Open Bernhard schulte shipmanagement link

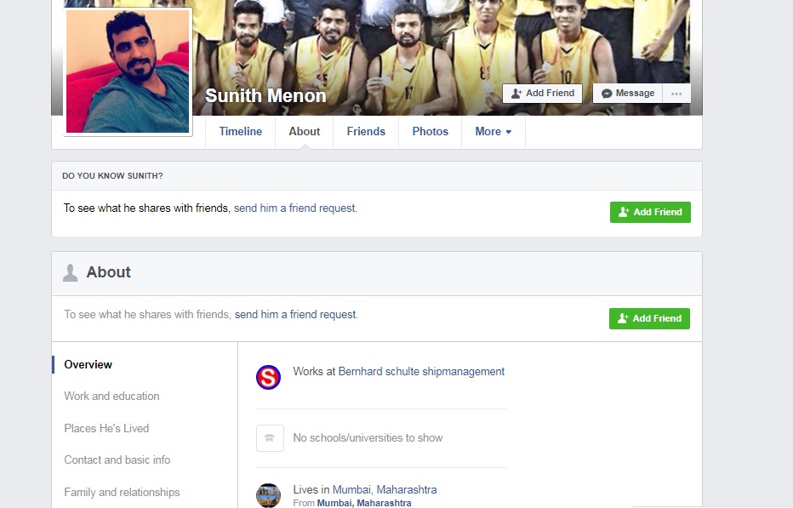click(x=421, y=372)
